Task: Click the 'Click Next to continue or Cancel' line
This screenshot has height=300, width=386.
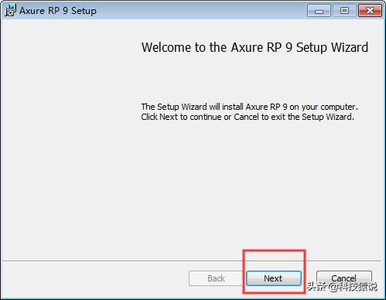Action: point(248,117)
